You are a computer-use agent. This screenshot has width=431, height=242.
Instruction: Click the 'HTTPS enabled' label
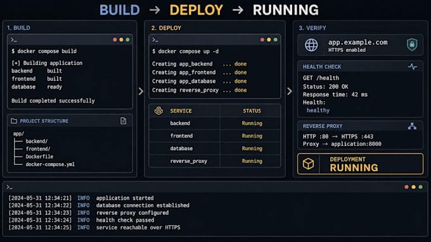pyautogui.click(x=347, y=50)
